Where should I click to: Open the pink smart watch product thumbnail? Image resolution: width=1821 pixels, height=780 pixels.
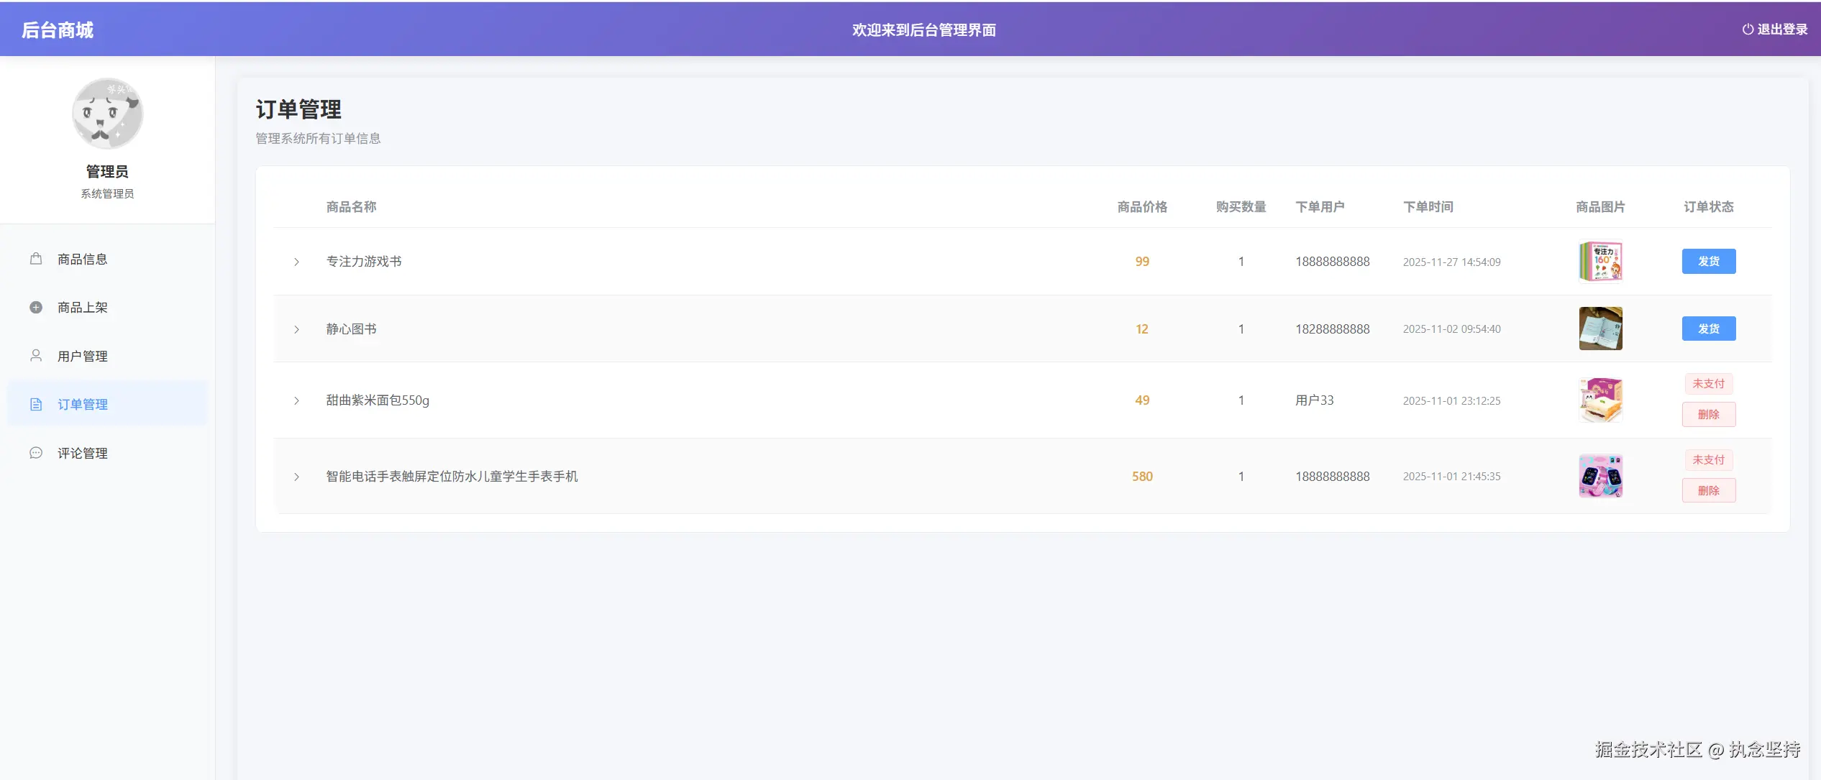pyautogui.click(x=1600, y=476)
